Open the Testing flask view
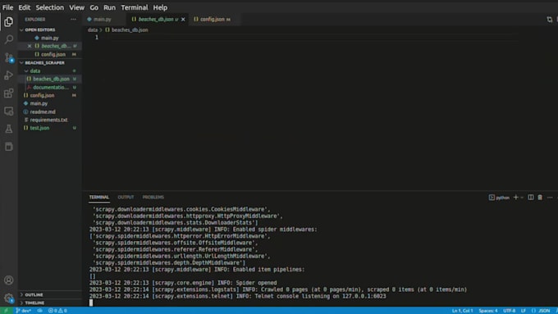Screen dimensions: 558x314 [8, 129]
